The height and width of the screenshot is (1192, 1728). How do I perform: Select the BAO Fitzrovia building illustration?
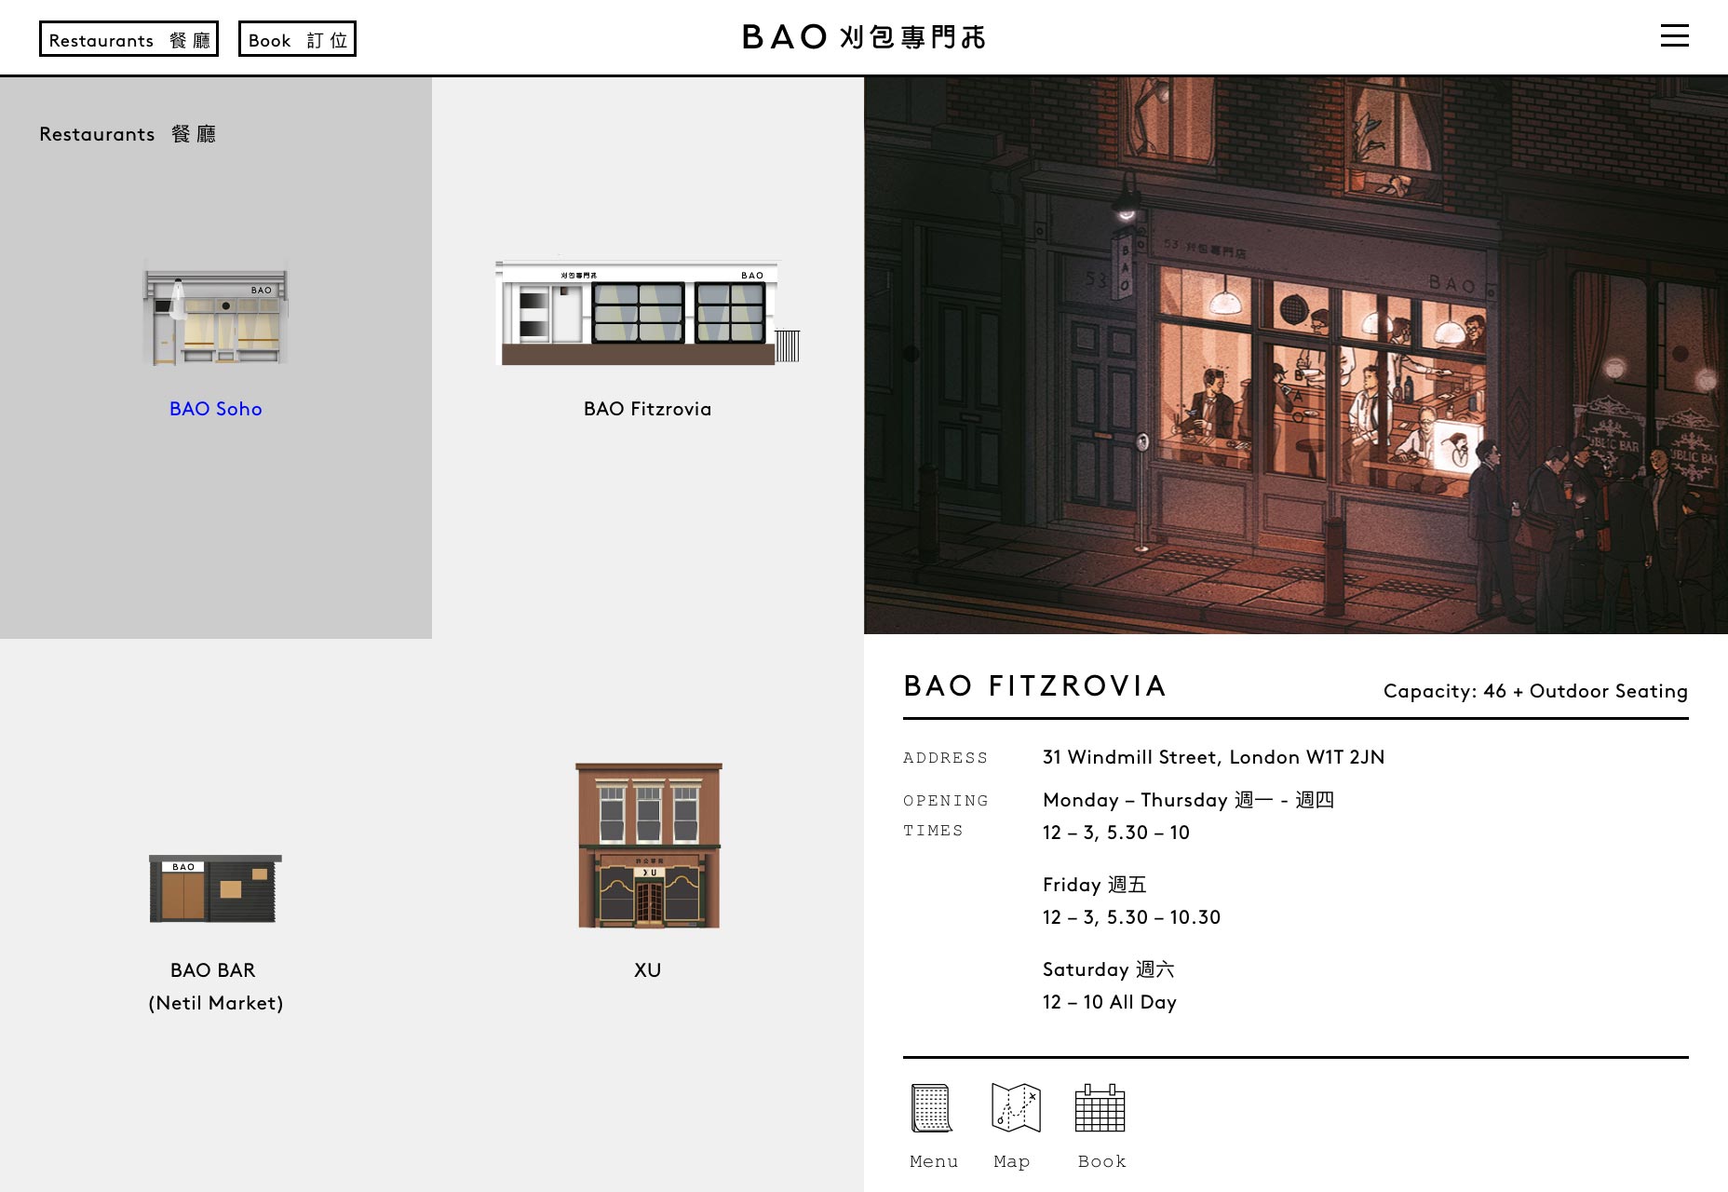648,312
